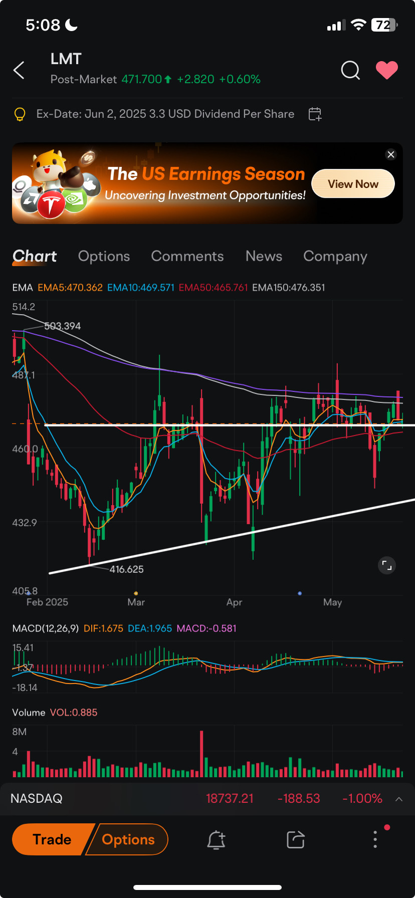Tap the View Now button
This screenshot has height=898, width=415.
pyautogui.click(x=353, y=184)
